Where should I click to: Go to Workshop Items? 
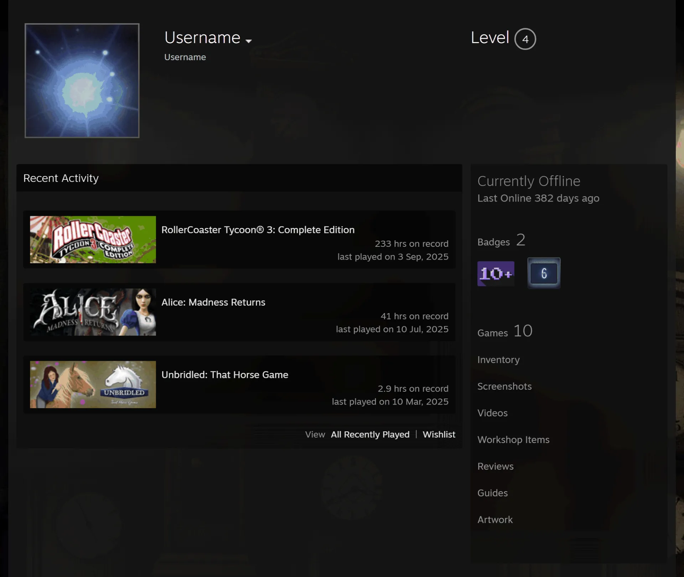[x=513, y=440]
